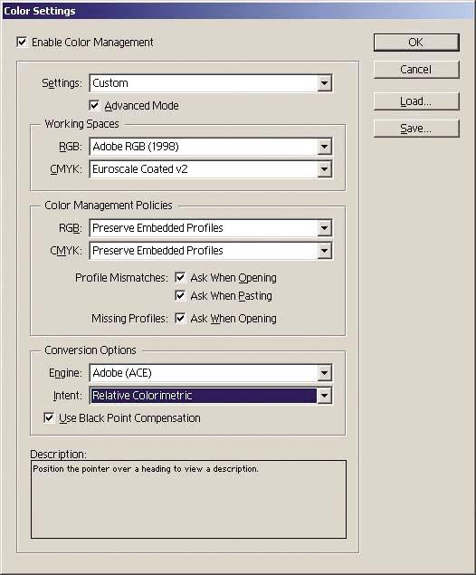Expand the Working Spaces RGB dropdown arrow
This screenshot has width=476, height=575.
click(x=324, y=147)
